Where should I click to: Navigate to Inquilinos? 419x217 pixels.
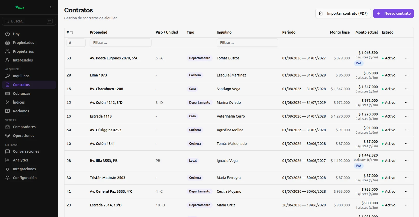(29, 76)
